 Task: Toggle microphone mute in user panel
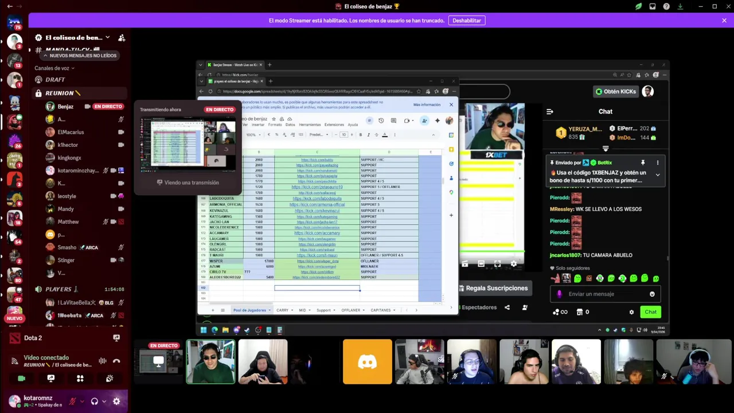click(72, 402)
